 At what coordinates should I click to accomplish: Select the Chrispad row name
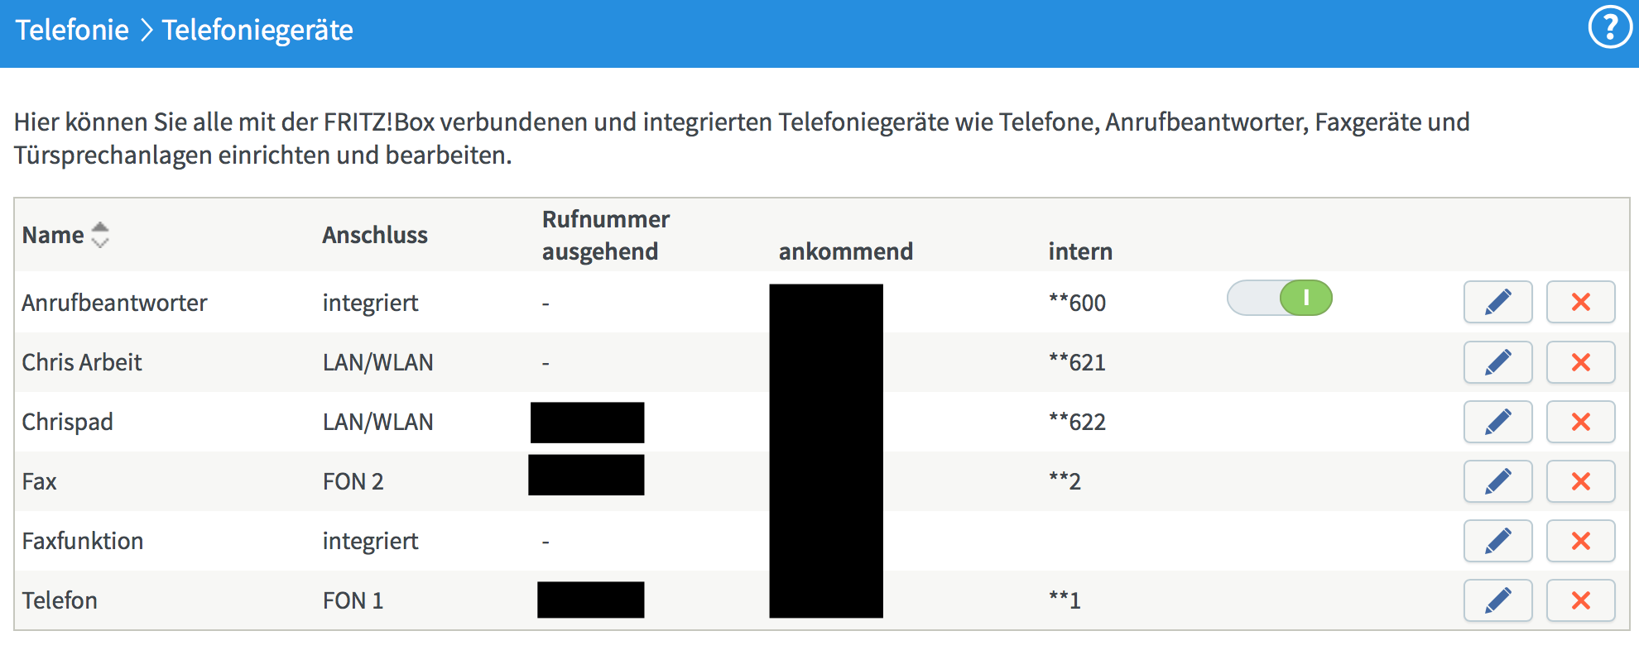coord(67,422)
